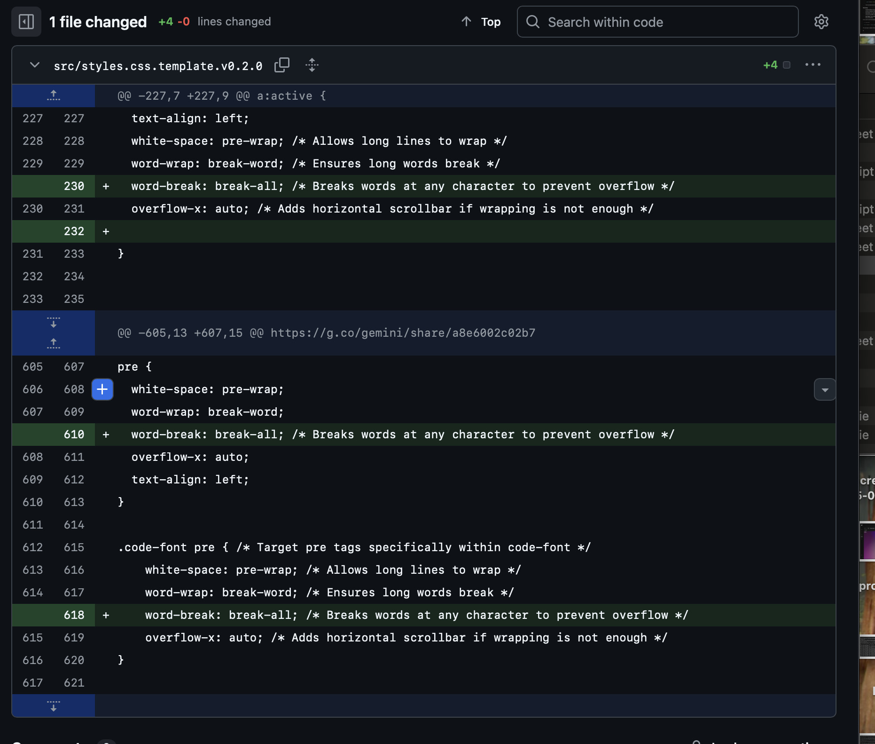Collapse the styles.css.template file diff

tap(35, 65)
